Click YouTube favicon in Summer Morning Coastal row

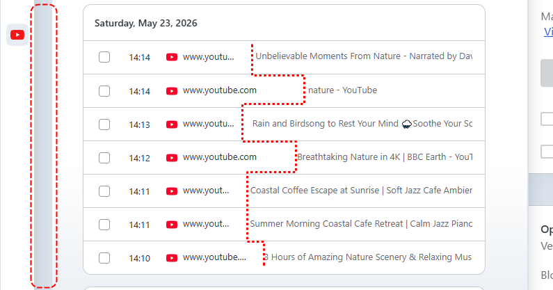[172, 225]
